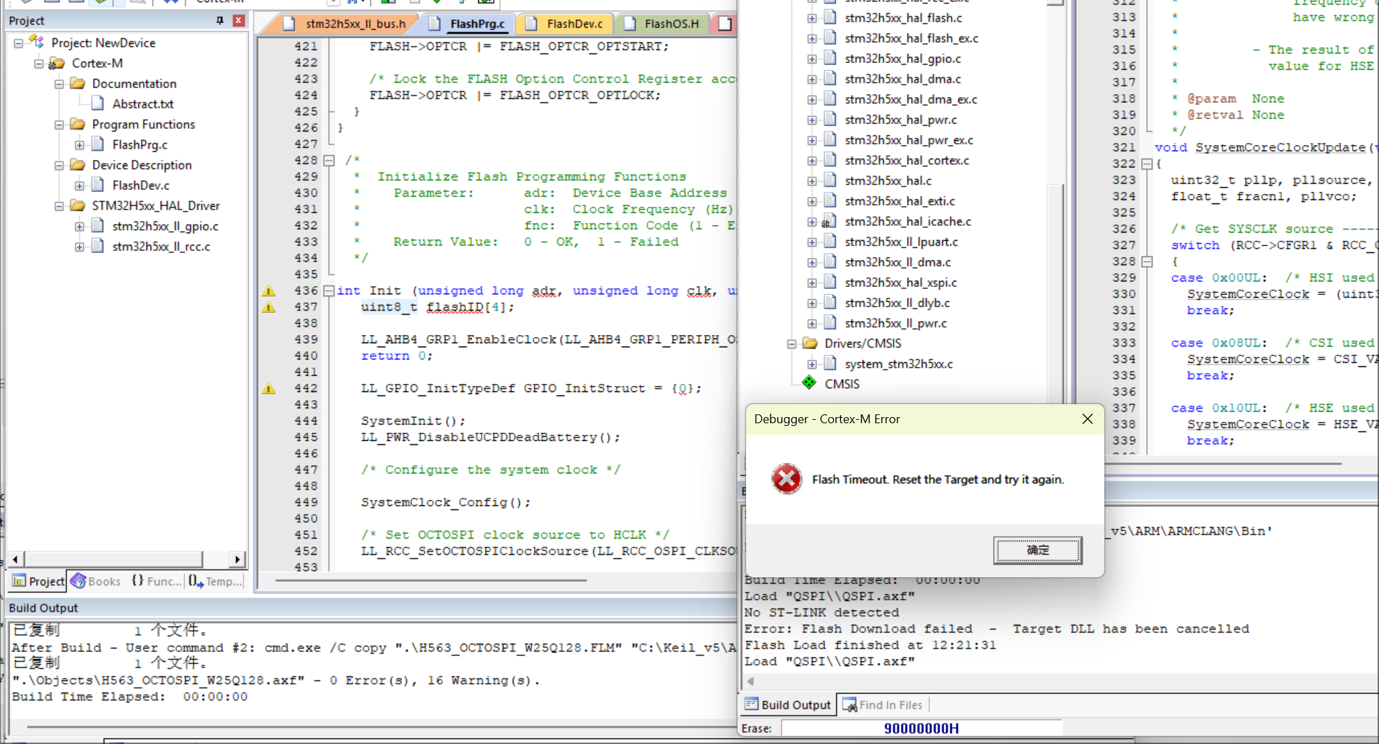Screen dimensions: 1379x744
Task: Click stm32h5xx_hal_icache.c file icon with gear
Action: click(x=828, y=221)
